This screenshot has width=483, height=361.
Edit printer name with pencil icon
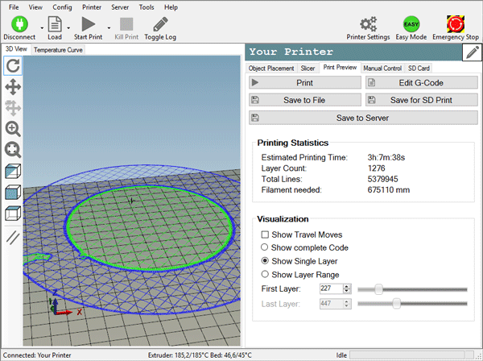click(x=473, y=52)
